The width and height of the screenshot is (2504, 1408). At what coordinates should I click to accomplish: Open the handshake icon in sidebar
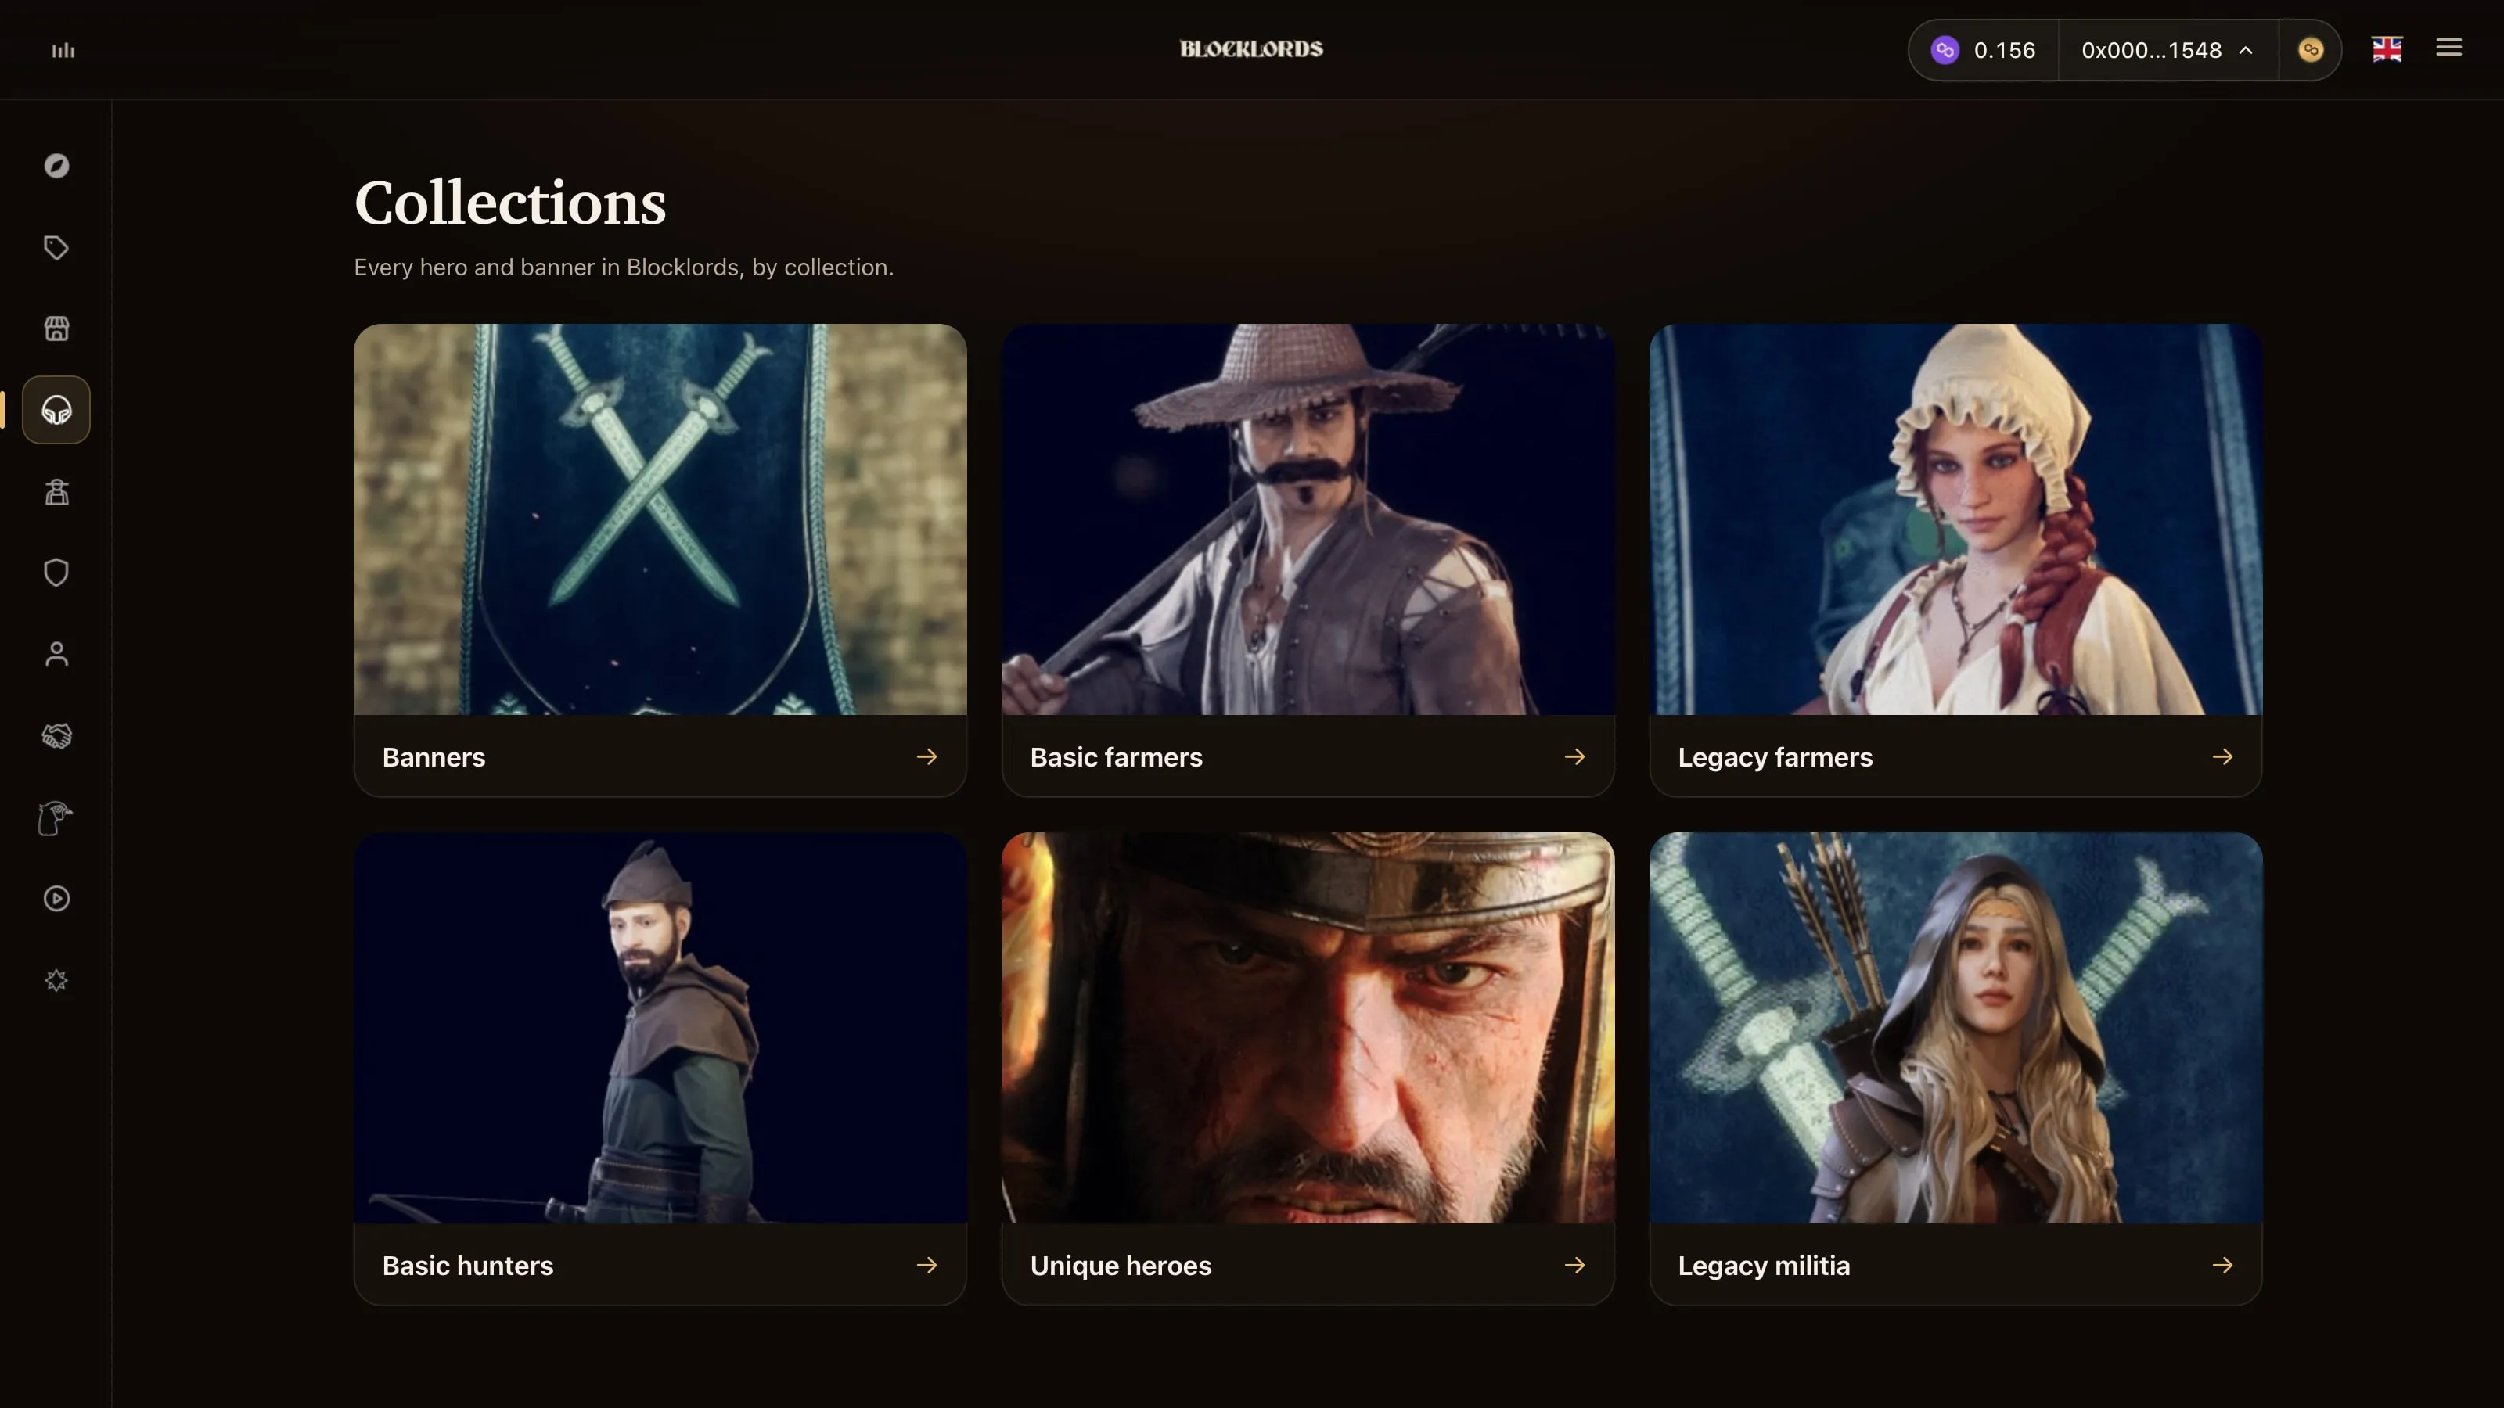56,735
